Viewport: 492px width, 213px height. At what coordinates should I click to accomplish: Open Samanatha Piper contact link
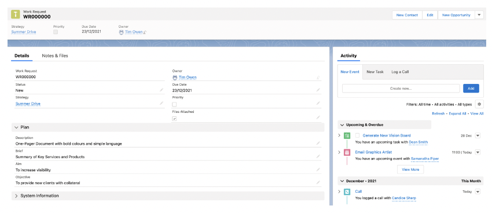[x=424, y=159]
